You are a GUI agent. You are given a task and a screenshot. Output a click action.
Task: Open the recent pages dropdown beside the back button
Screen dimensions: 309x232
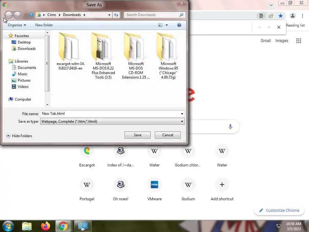(23, 15)
